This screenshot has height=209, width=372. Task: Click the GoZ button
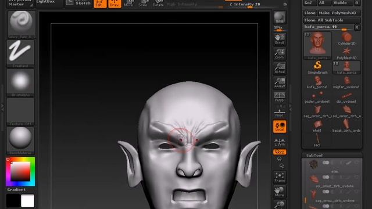coord(310,3)
